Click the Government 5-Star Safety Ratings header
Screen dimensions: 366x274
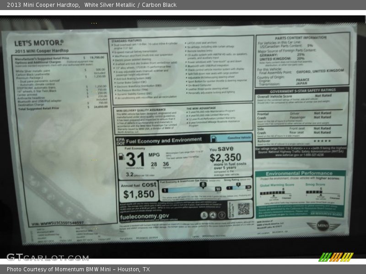pos(301,90)
